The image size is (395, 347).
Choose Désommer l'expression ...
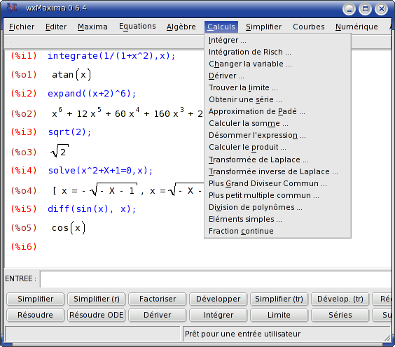277,136
